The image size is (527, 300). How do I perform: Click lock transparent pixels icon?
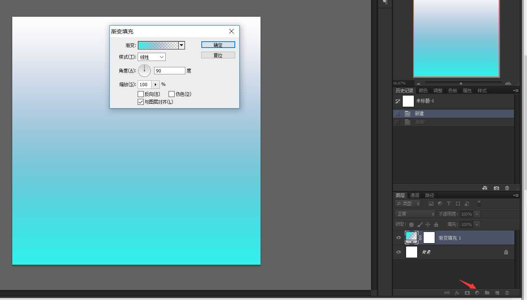click(411, 225)
